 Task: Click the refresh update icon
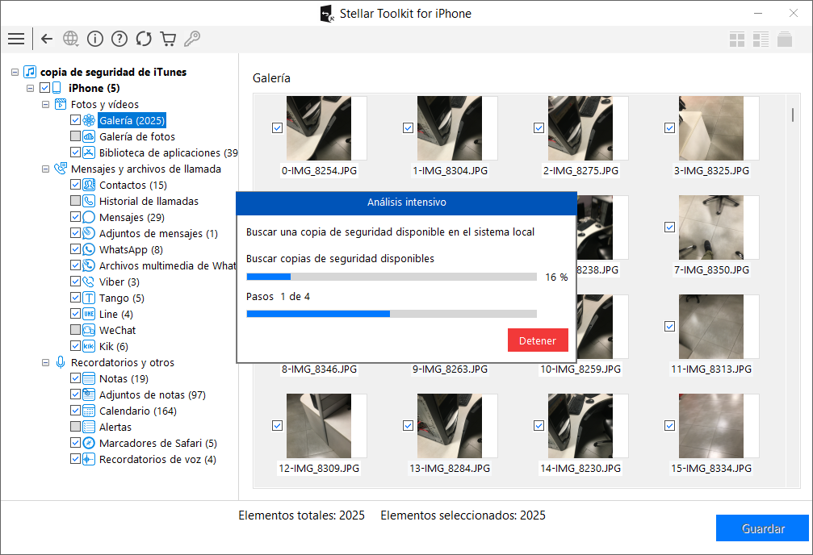pos(144,39)
